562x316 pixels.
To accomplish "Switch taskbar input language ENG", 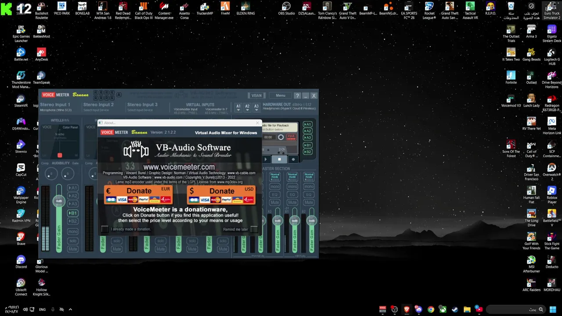I will (42, 309).
